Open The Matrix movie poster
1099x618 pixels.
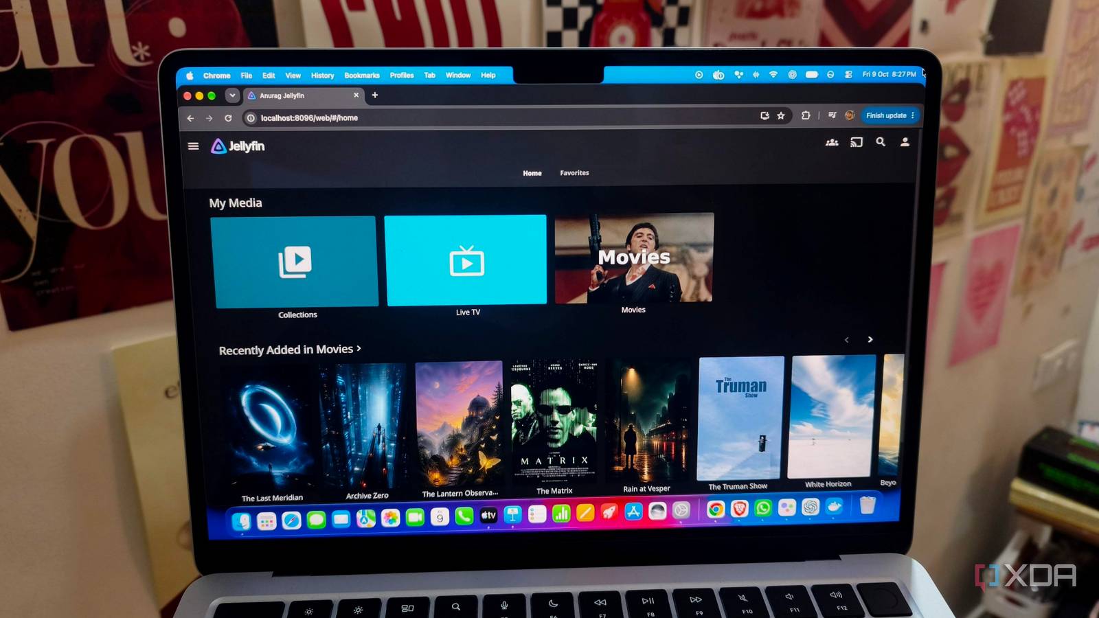coord(554,420)
